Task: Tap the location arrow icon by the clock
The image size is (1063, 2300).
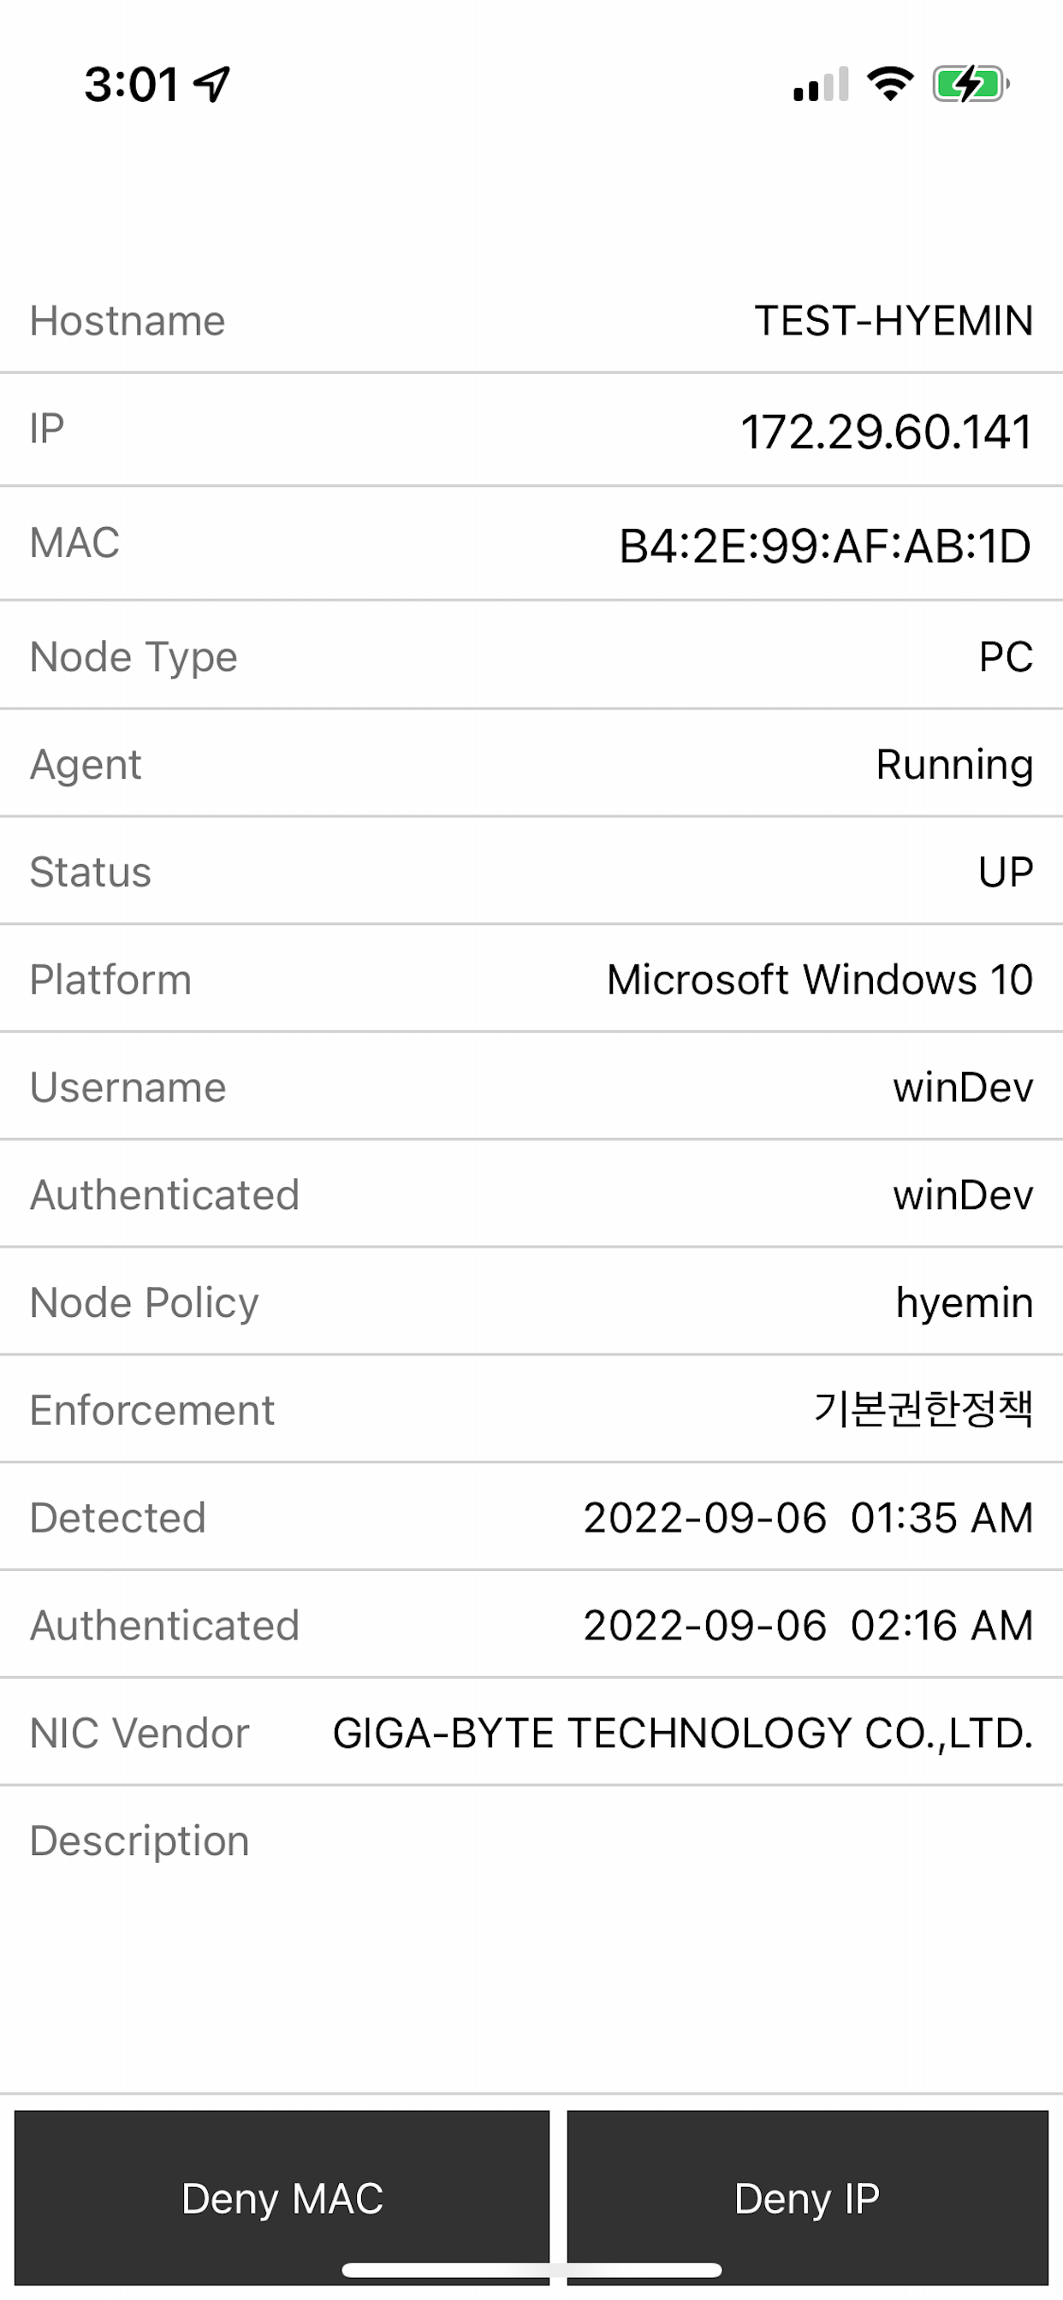Action: click(212, 85)
